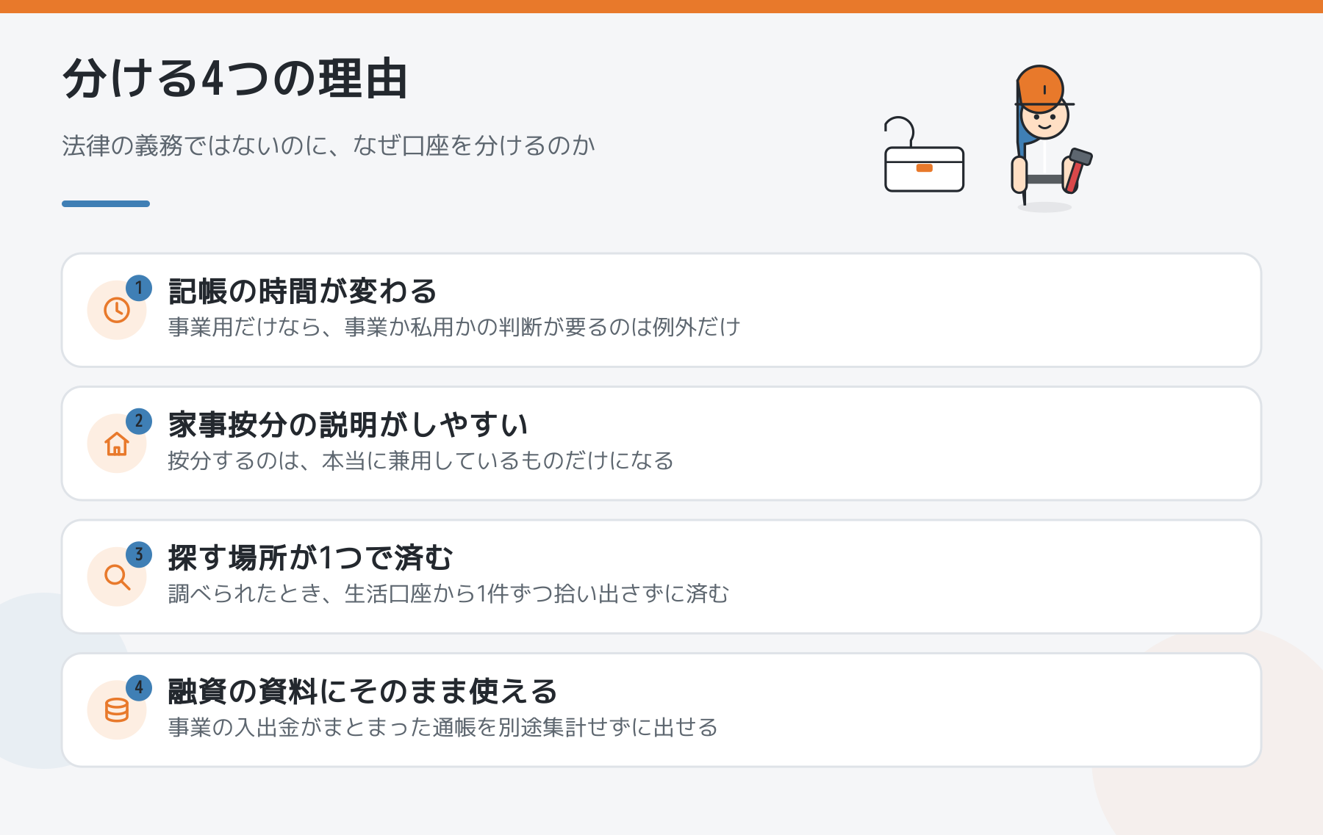The height and width of the screenshot is (835, 1323).
Task: Select the subtitle 法律の義務ではないのに、なぜ口座を分けるのか
Action: click(329, 145)
